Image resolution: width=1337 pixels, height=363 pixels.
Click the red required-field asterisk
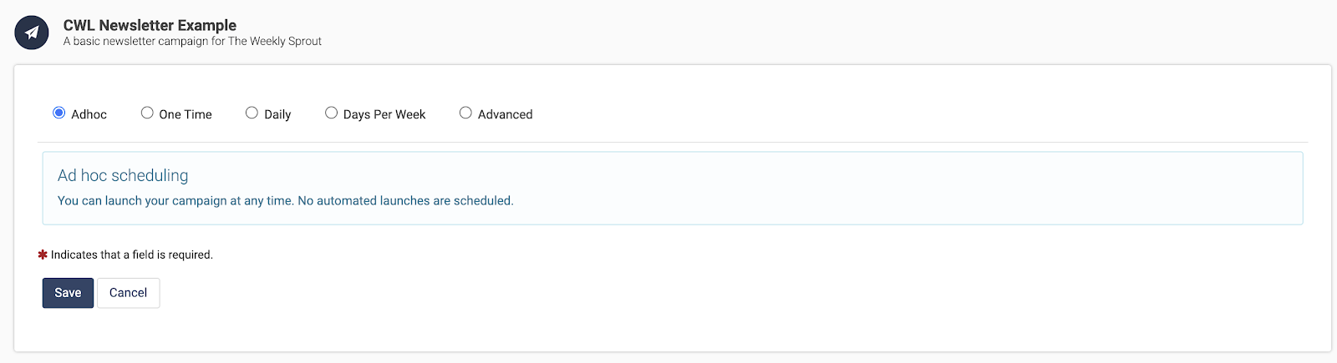pyautogui.click(x=43, y=255)
